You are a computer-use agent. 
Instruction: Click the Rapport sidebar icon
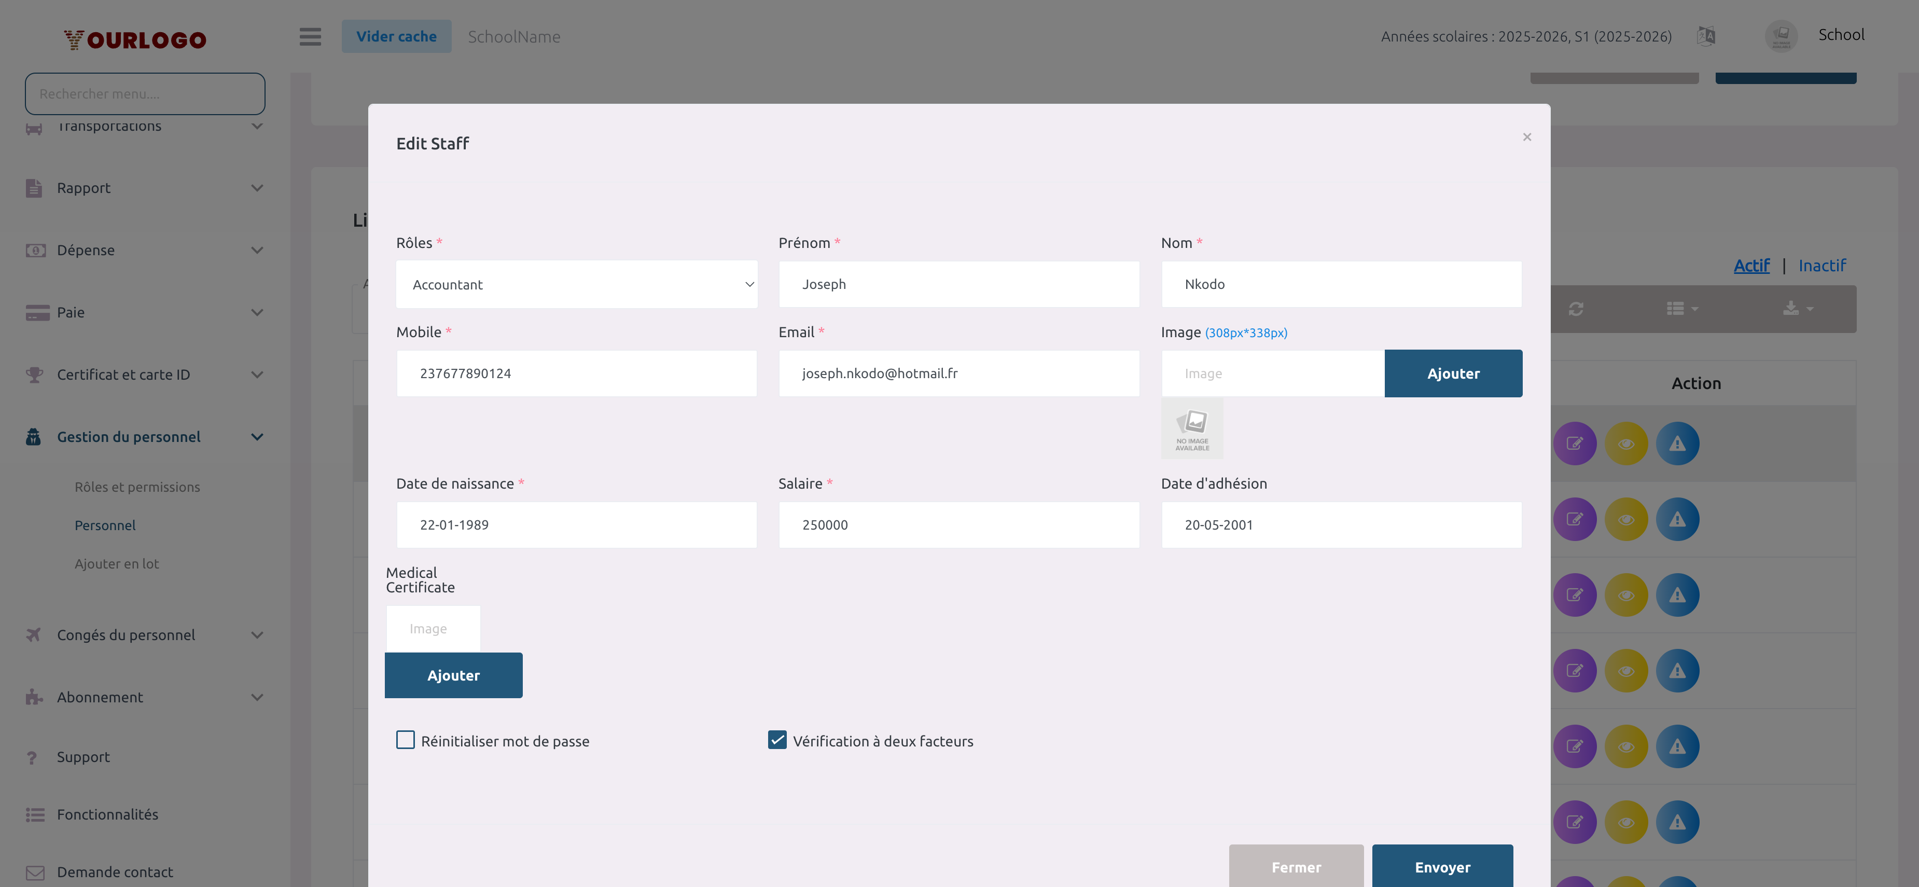[34, 188]
